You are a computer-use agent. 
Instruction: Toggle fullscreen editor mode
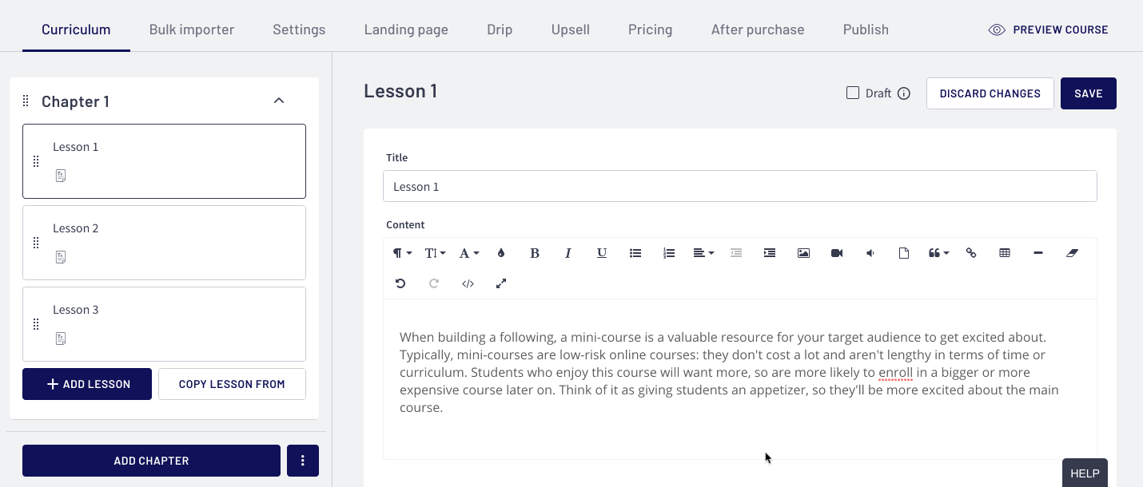click(x=501, y=283)
